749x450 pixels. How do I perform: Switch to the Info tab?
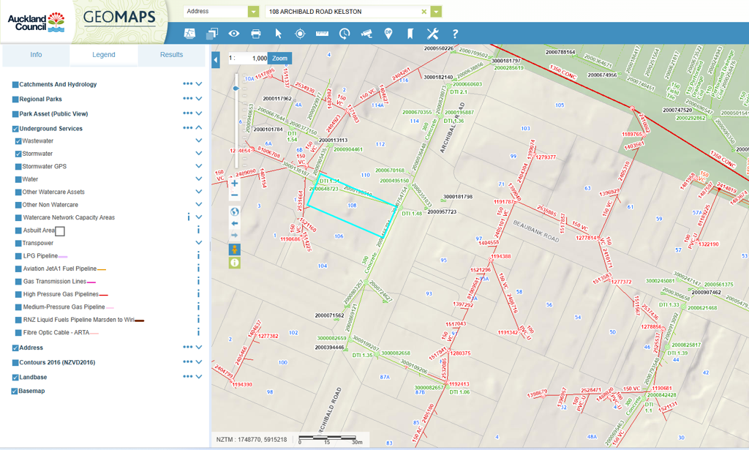(36, 55)
